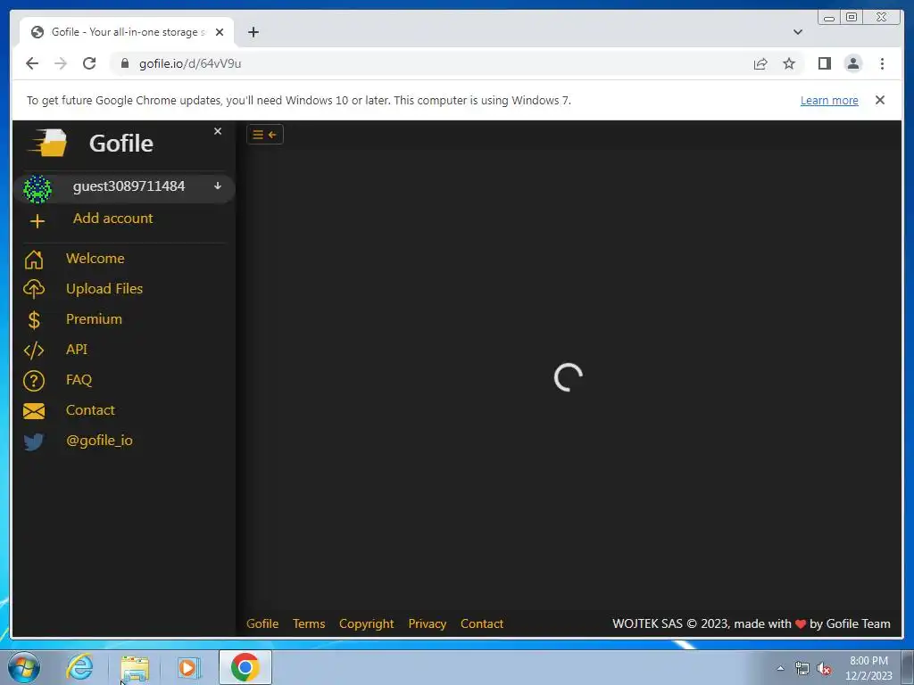Click the Gofile footer link

tap(262, 623)
